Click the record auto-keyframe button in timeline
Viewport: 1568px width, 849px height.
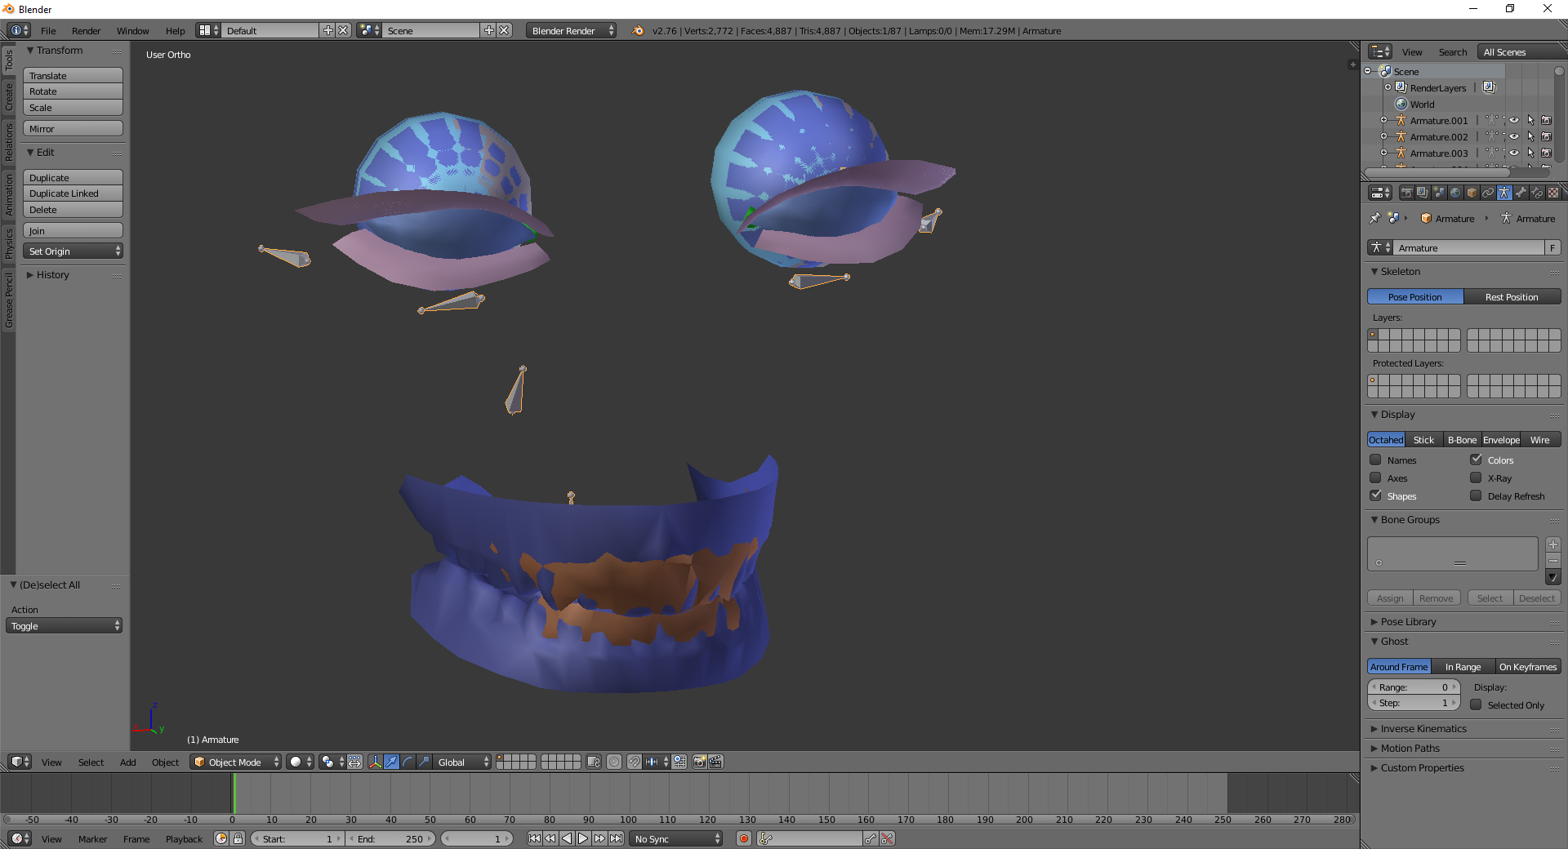tap(743, 838)
